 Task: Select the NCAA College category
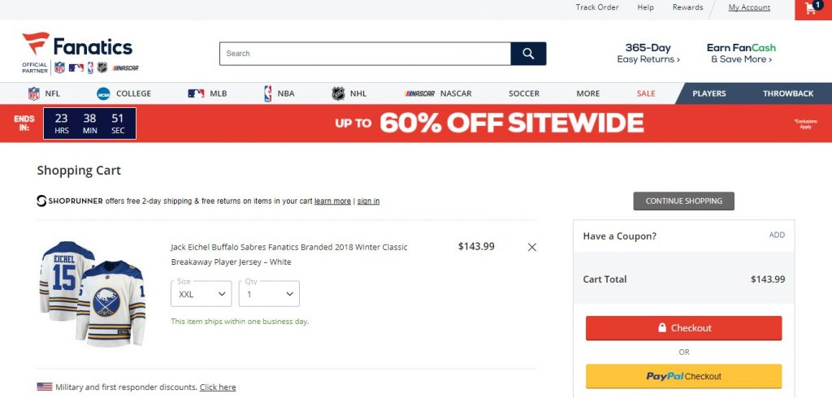click(123, 93)
